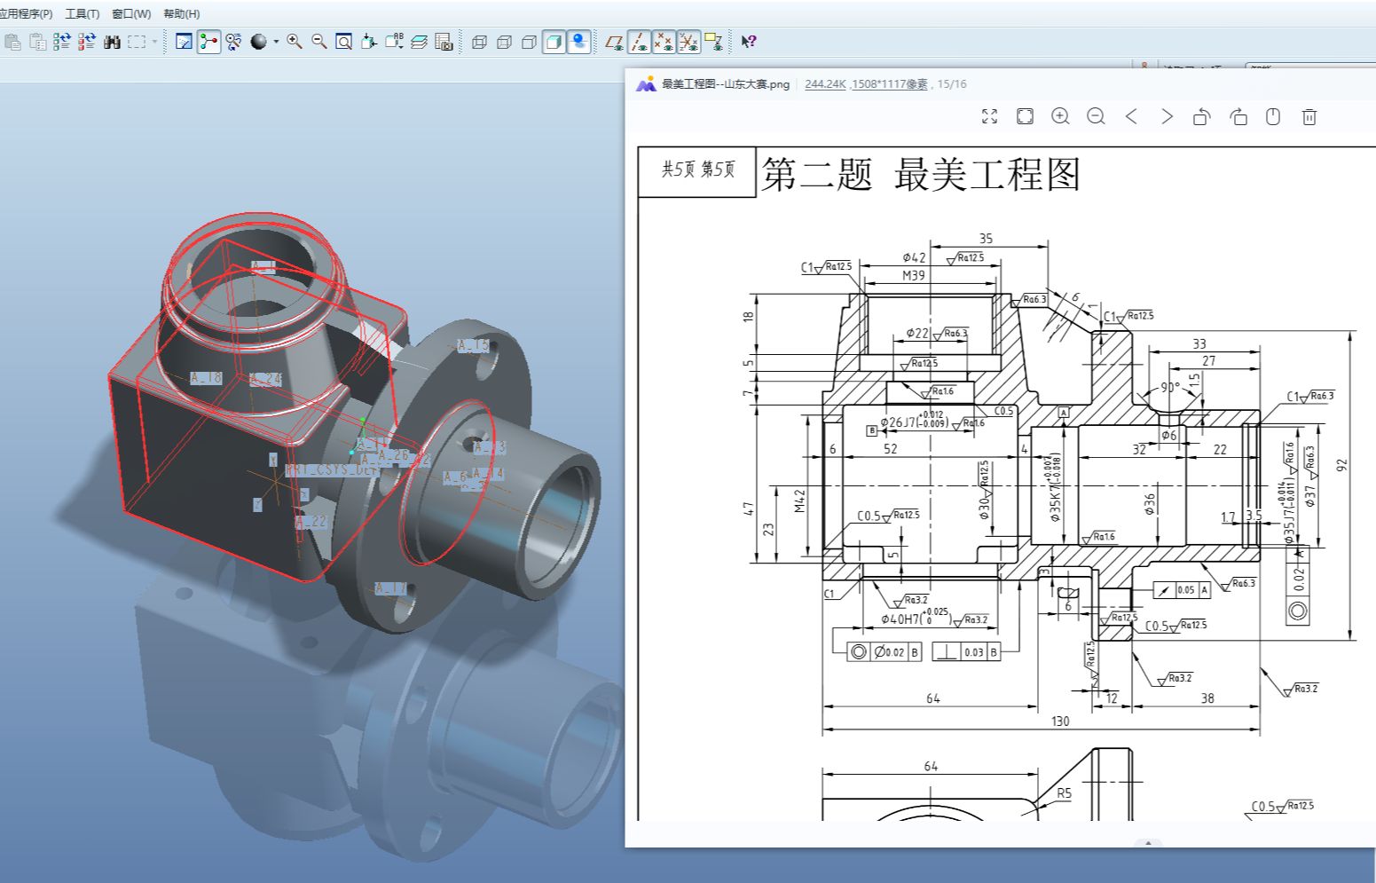Rotate the image clockwise
The width and height of the screenshot is (1376, 883).
pos(1238,116)
